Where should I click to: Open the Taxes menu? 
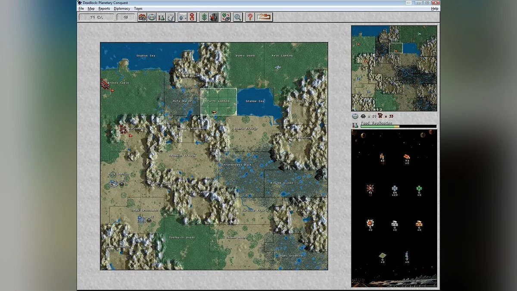138,9
